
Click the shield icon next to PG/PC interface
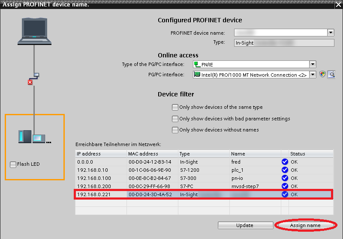(x=323, y=75)
